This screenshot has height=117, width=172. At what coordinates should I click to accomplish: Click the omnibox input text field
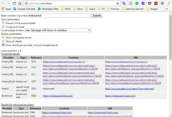pyautogui.click(x=60, y=16)
